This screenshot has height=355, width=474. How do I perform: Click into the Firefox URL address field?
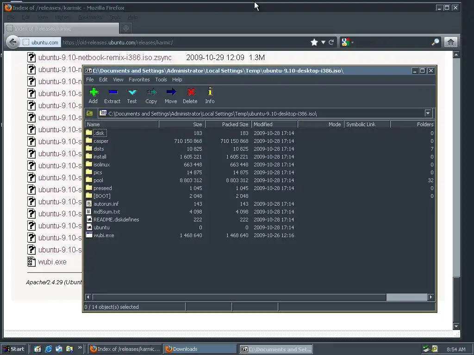[184, 42]
